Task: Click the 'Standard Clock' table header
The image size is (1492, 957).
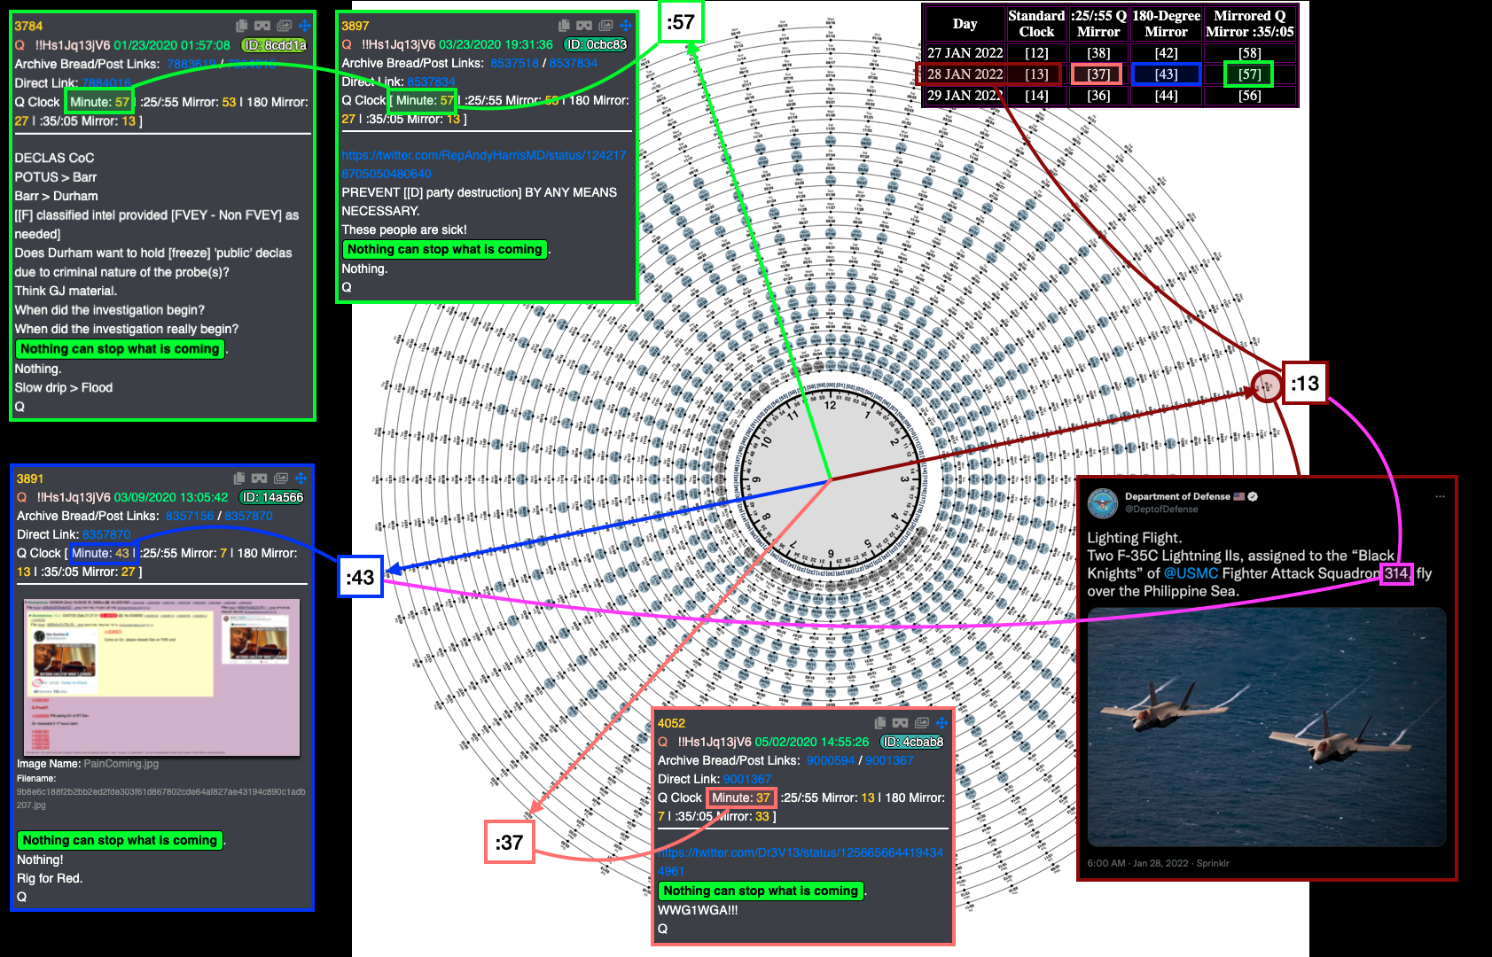Action: [1036, 23]
